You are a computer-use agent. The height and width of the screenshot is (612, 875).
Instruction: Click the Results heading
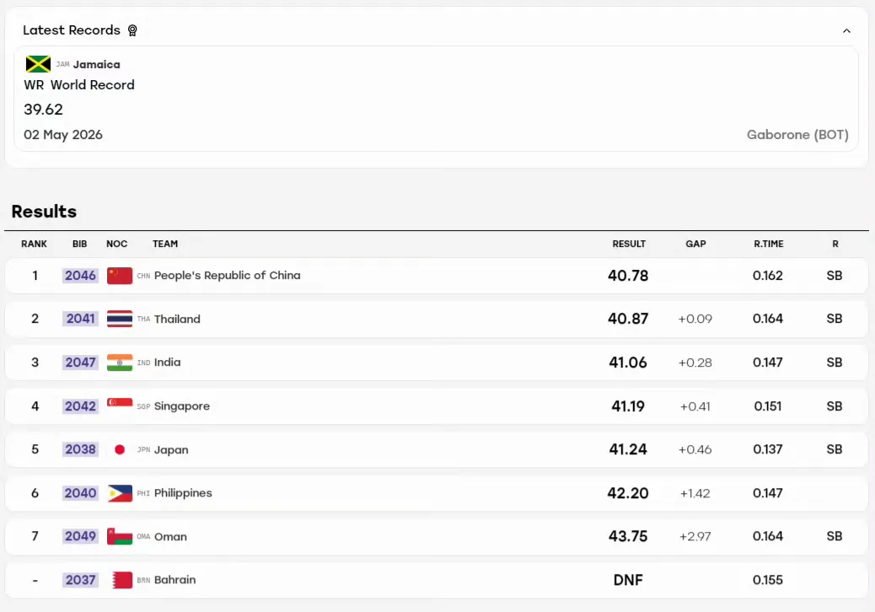point(44,212)
